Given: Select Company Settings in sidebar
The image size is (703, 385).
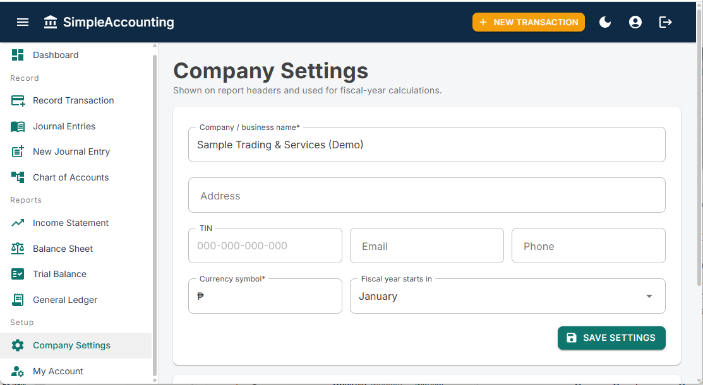Looking at the screenshot, I should pos(75,345).
